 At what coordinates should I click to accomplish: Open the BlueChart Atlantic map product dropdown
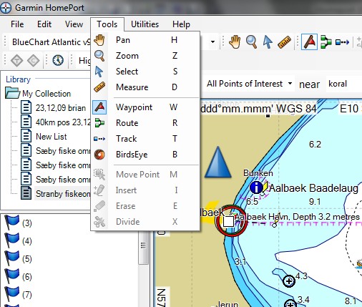tap(212, 42)
